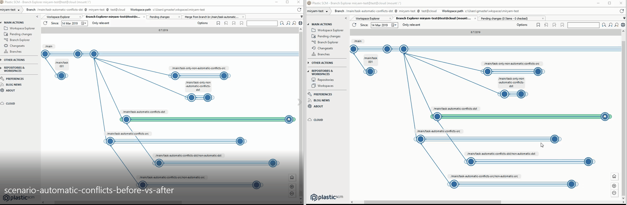This screenshot has width=627, height=205.
Task: Refresh branch explorer beside Since in right window
Action: pyautogui.click(x=354, y=25)
